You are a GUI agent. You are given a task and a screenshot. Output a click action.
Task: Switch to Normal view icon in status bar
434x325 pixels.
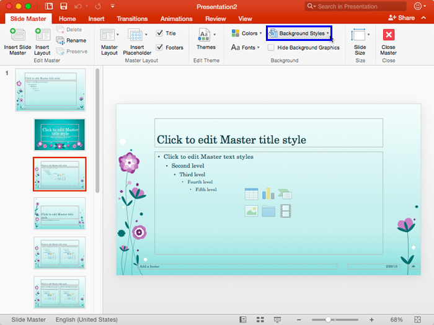click(x=243, y=320)
